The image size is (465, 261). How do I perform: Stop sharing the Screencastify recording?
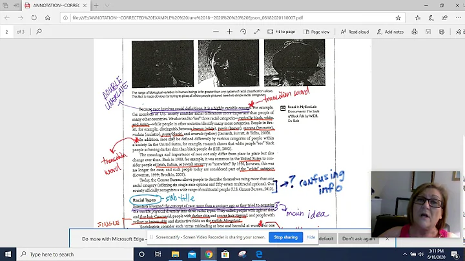click(x=285, y=237)
